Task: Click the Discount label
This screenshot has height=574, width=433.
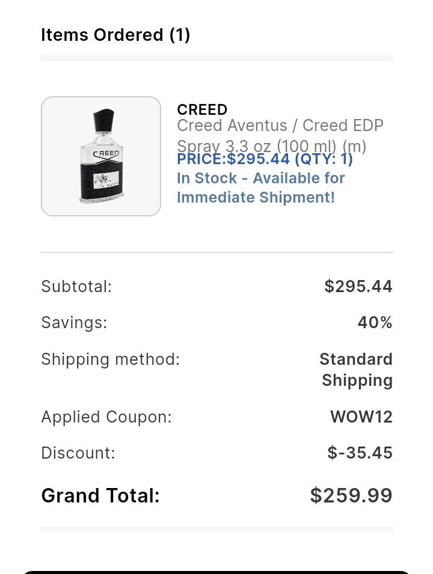Action: [x=78, y=453]
